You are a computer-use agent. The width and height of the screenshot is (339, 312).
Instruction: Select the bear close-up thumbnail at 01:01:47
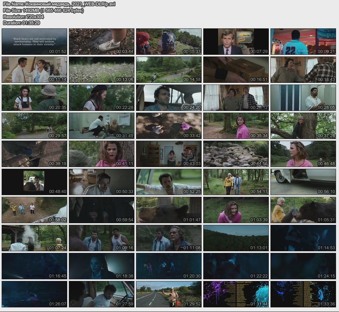click(169, 210)
